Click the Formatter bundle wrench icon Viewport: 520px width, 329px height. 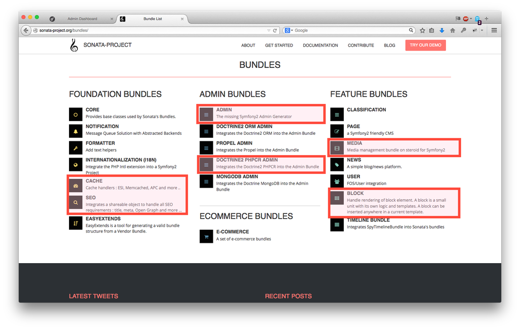[x=76, y=148]
